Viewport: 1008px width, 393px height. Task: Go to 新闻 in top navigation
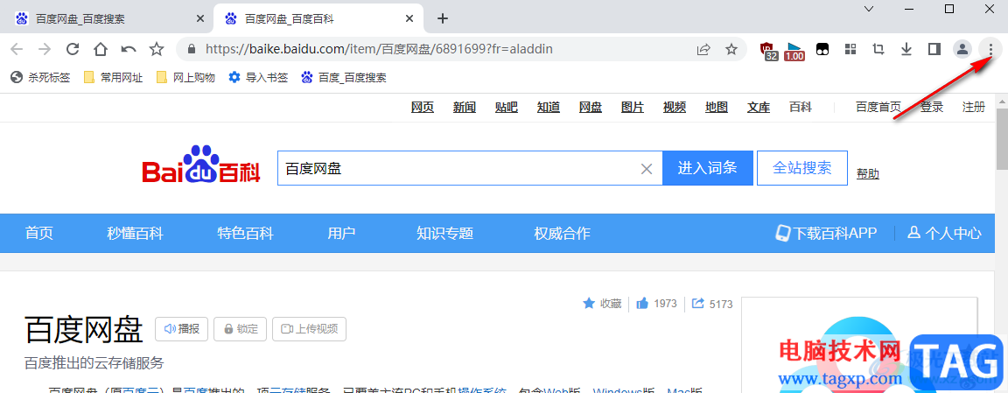pos(464,108)
